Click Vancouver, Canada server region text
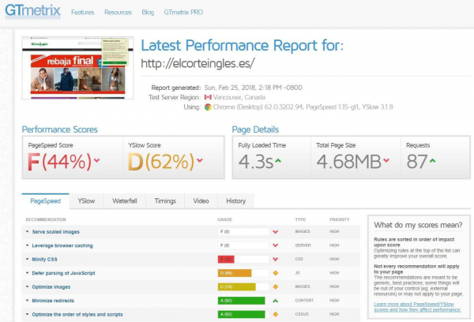Screen dimensions: 474x322 [239, 97]
